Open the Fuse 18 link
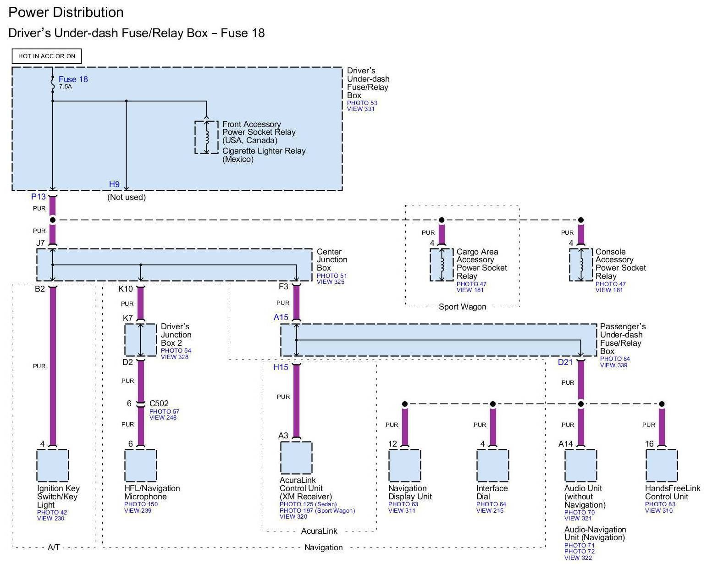707x564 pixels. [73, 79]
